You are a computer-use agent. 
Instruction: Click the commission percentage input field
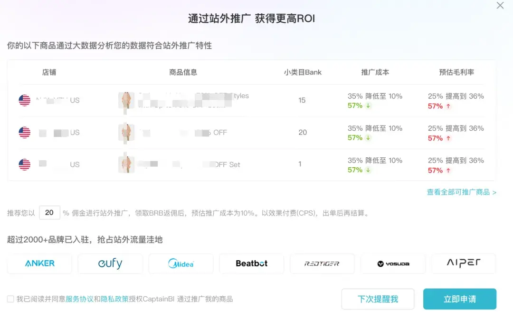49,213
